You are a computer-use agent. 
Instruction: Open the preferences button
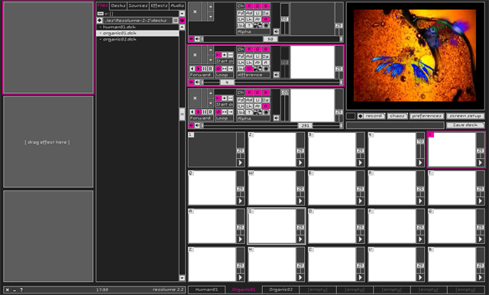click(426, 116)
